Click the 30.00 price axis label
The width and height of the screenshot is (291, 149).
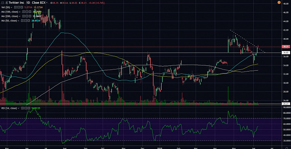(286, 83)
